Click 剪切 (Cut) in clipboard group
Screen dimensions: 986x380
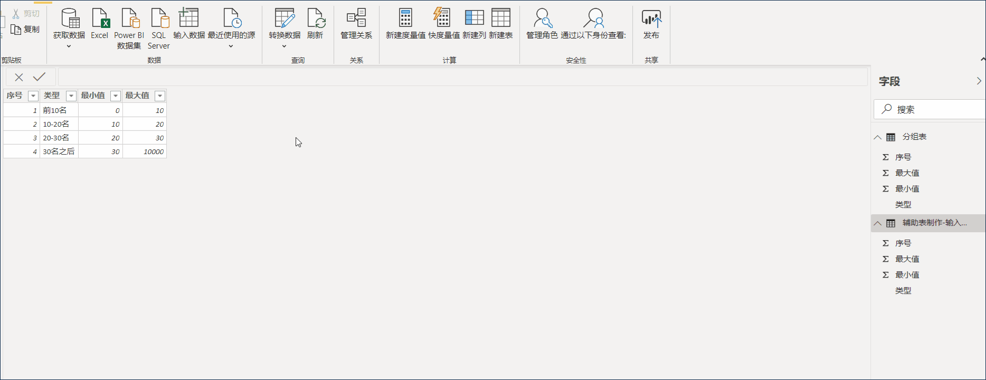tap(26, 14)
